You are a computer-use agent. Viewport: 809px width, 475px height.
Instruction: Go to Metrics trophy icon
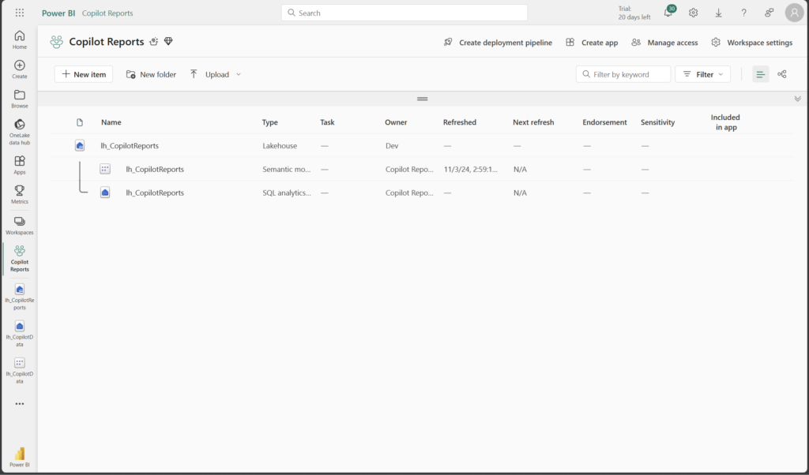20,194
